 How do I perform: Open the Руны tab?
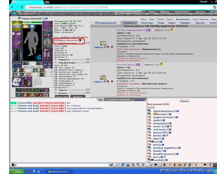(x=161, y=23)
